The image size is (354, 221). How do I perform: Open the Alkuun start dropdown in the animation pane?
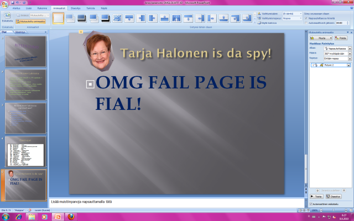pyautogui.click(x=350, y=49)
